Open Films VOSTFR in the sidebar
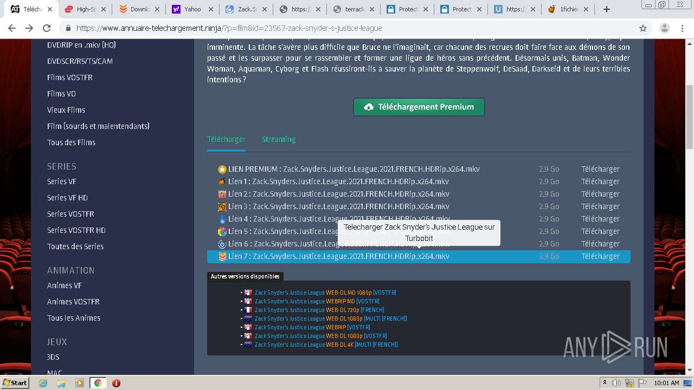The width and height of the screenshot is (694, 390). (70, 77)
